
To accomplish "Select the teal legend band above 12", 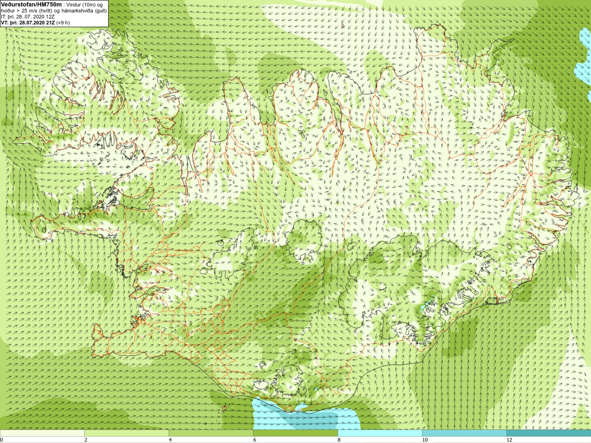I will (x=549, y=433).
